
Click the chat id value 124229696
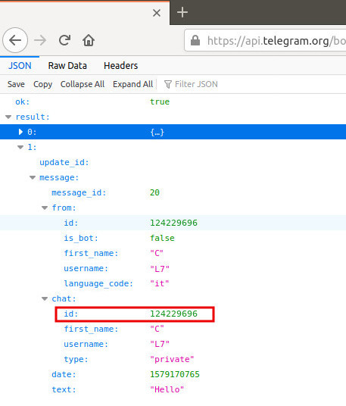coord(173,314)
